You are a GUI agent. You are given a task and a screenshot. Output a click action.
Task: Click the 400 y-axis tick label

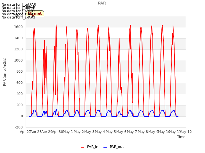[x=20, y=94]
